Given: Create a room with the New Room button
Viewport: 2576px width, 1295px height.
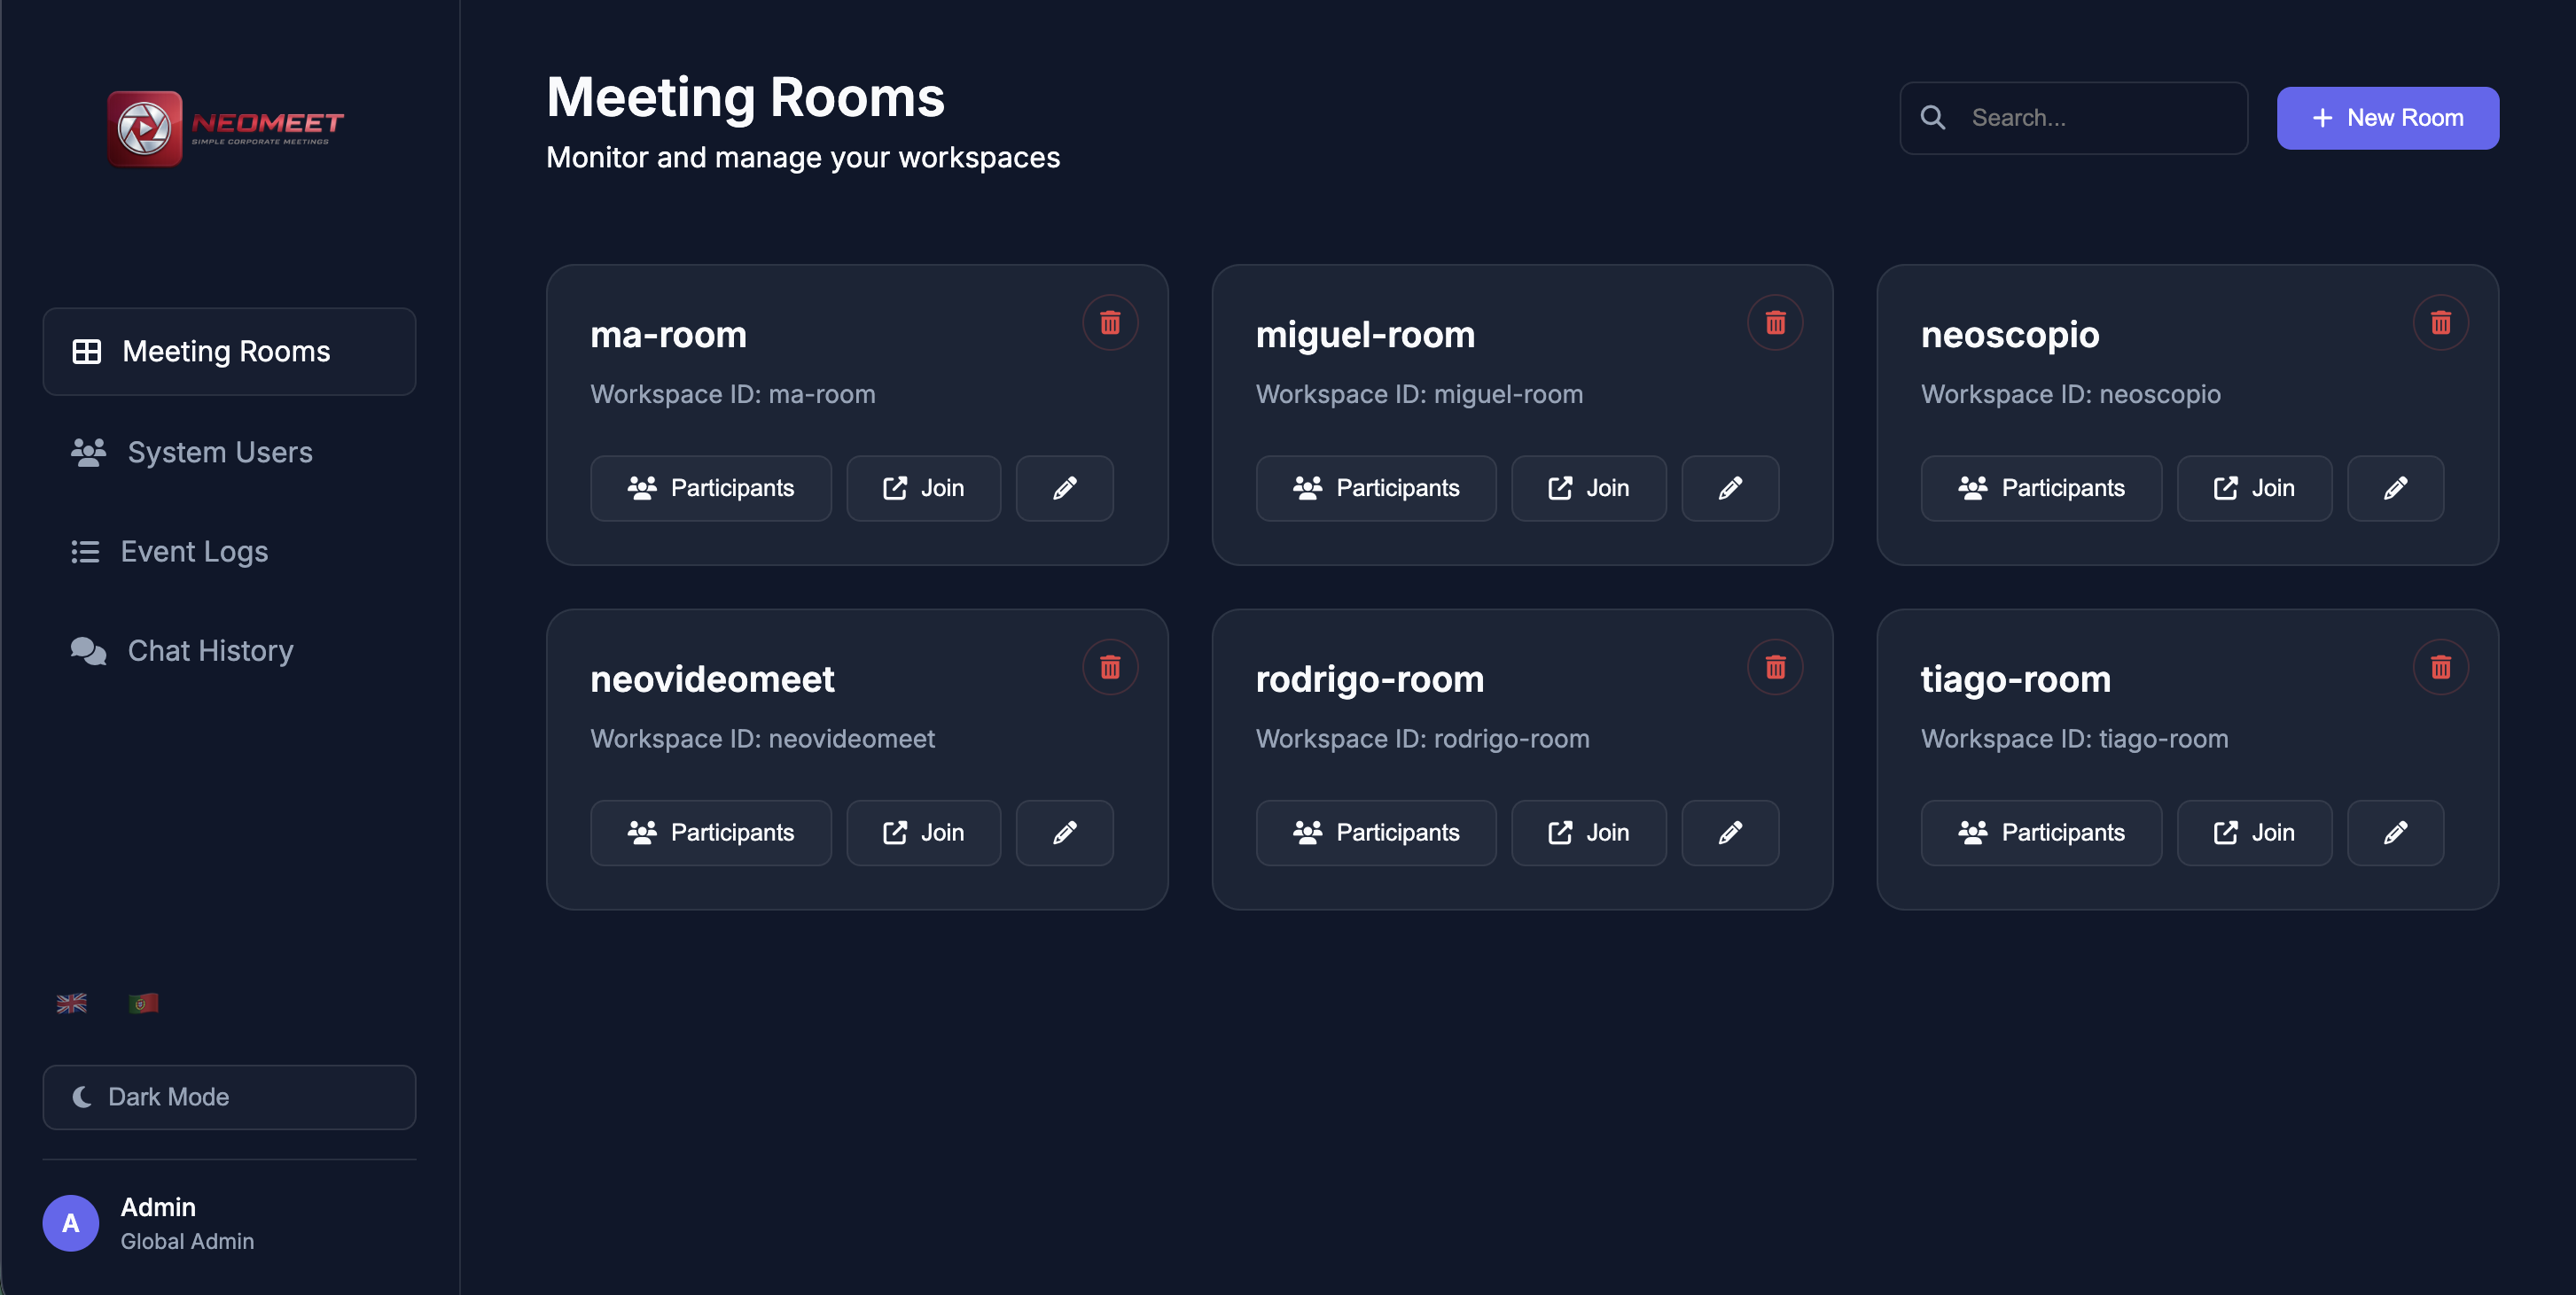Looking at the screenshot, I should coord(2388,118).
